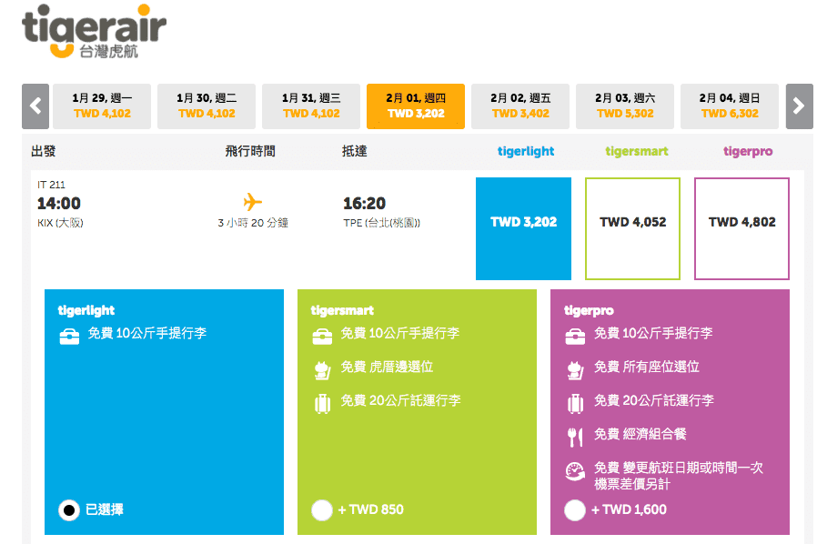
Task: Select the tigerlight radio button 已選擇
Action: [x=69, y=510]
